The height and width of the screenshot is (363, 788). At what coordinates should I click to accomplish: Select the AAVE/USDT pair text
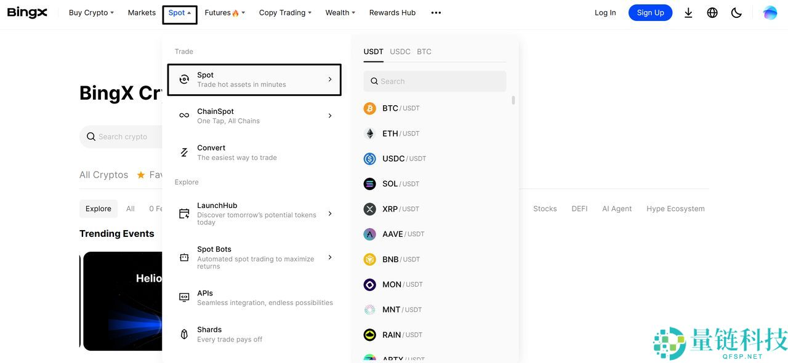point(403,234)
